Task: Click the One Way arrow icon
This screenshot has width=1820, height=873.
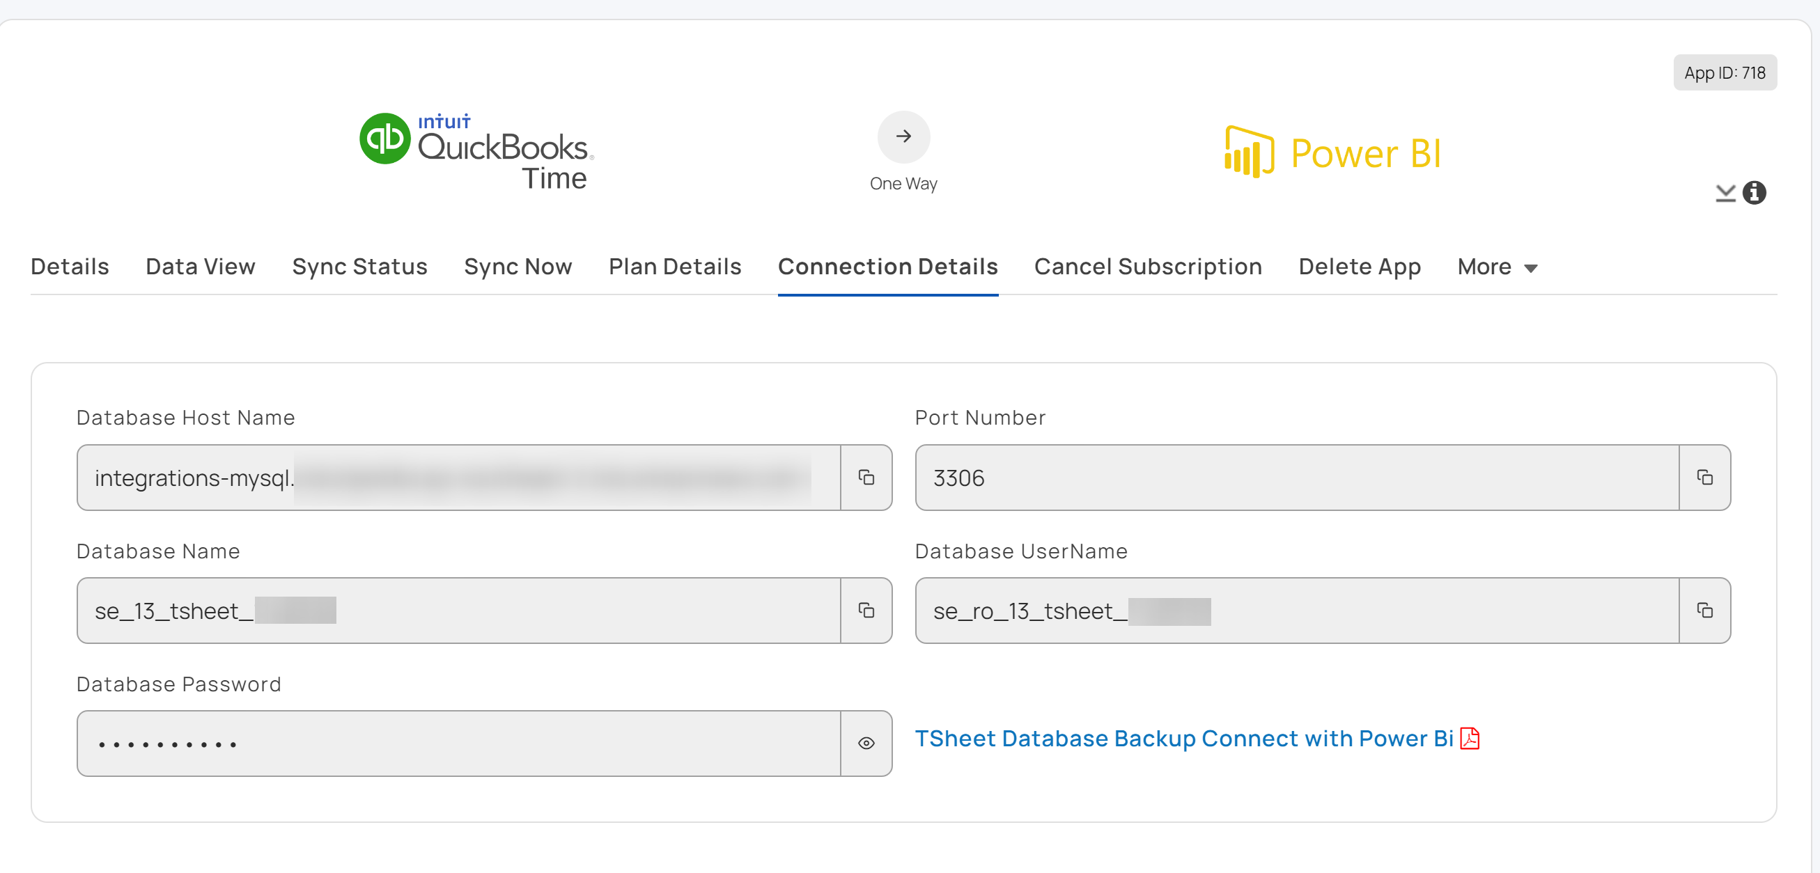Action: pos(903,136)
